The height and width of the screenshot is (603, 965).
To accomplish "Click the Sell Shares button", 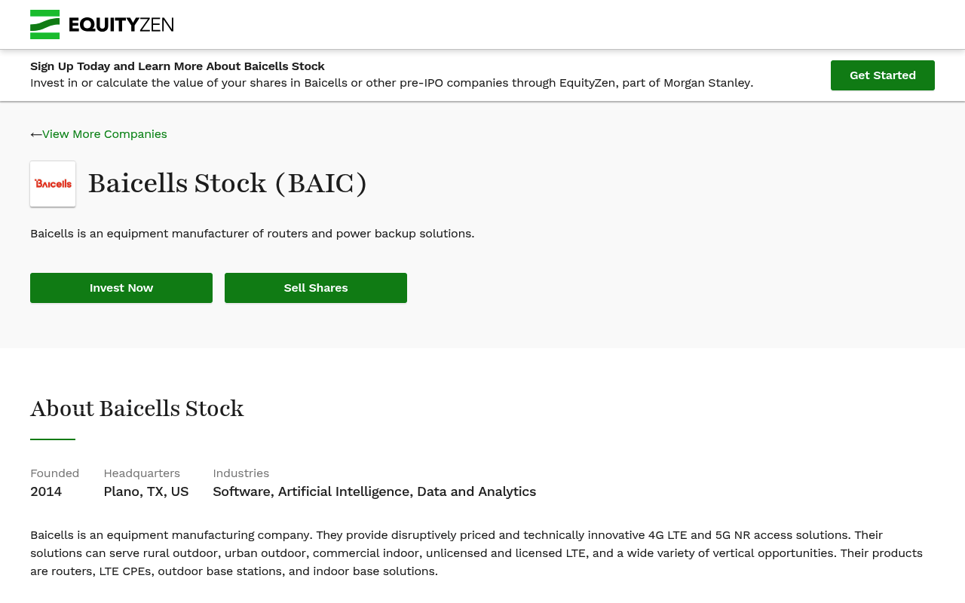I will pyautogui.click(x=316, y=288).
